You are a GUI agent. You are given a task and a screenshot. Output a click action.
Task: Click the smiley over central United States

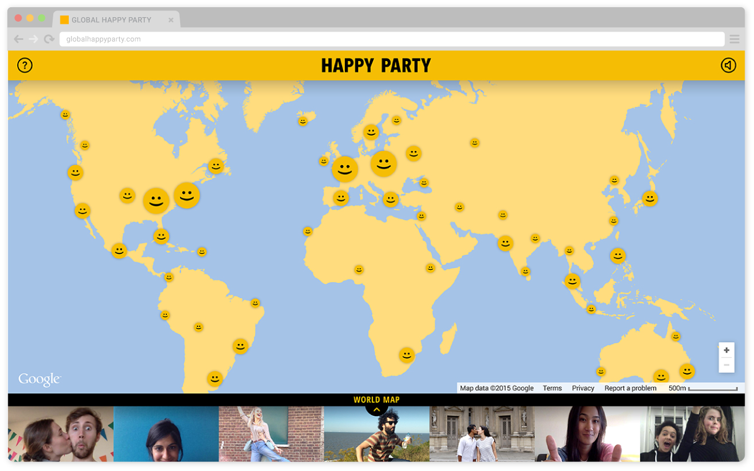point(128,196)
